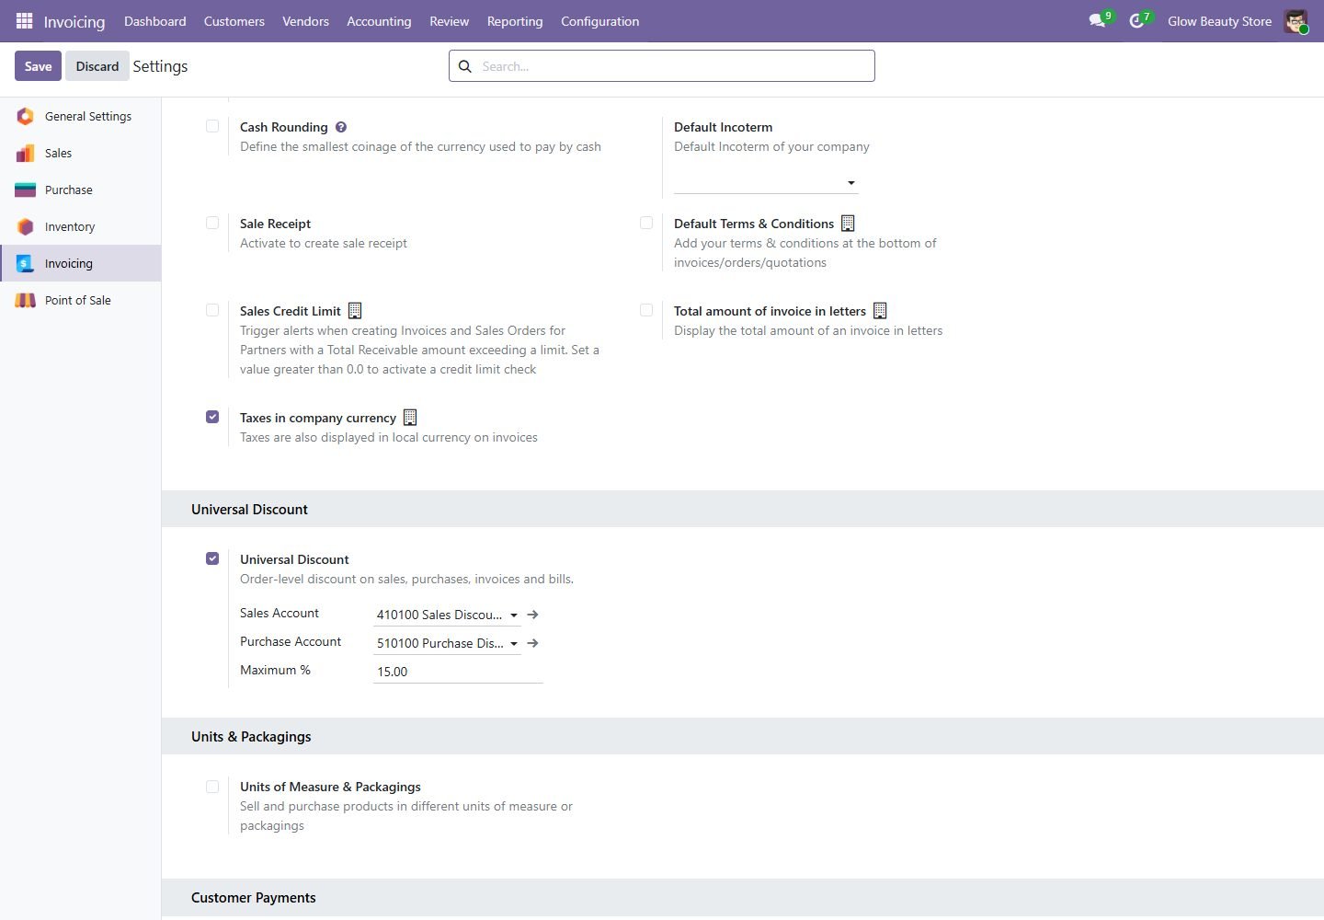Open the apps grid menu icon

coord(25,20)
